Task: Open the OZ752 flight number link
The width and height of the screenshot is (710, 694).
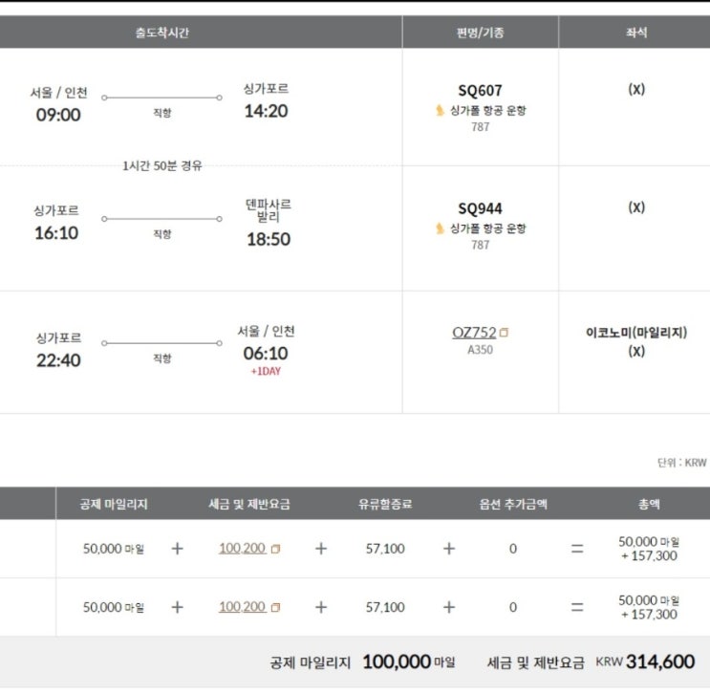Action: (x=474, y=333)
